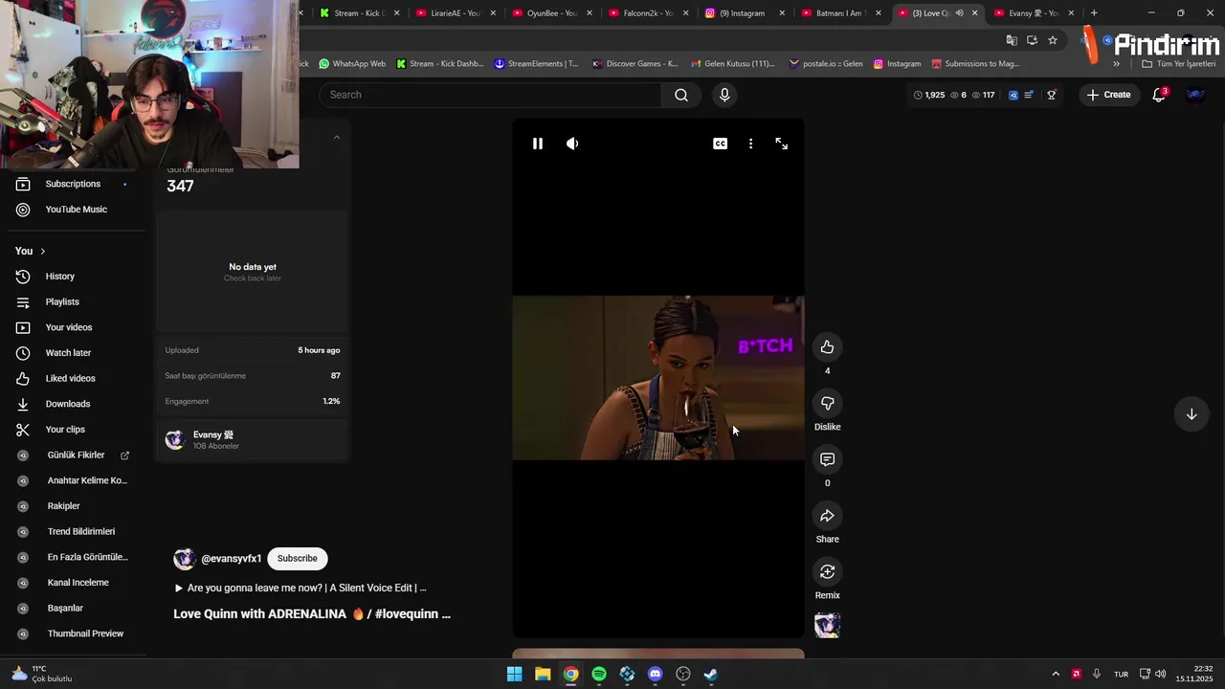Screen dimensions: 1225x689
Task: Pause the Shorts video
Action: click(x=538, y=144)
